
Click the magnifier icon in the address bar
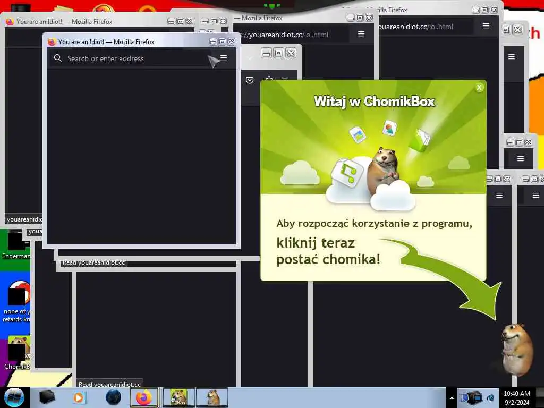58,58
